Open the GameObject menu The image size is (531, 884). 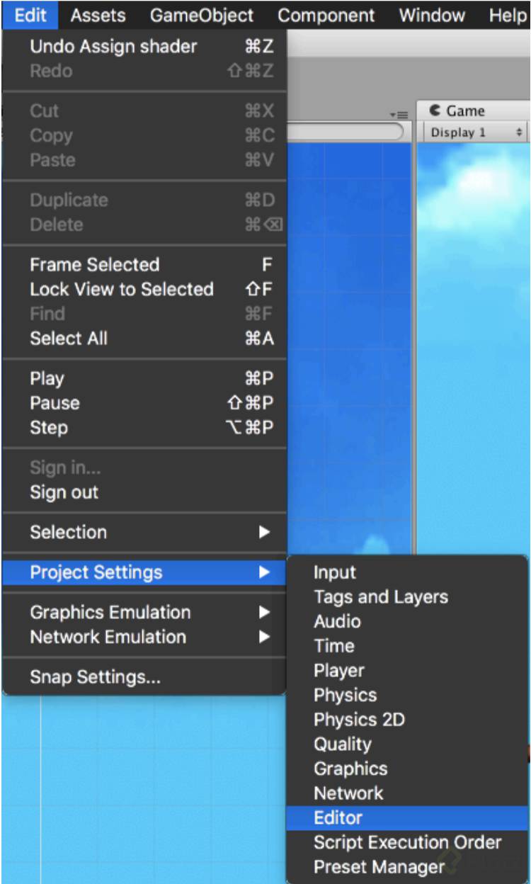pos(202,15)
